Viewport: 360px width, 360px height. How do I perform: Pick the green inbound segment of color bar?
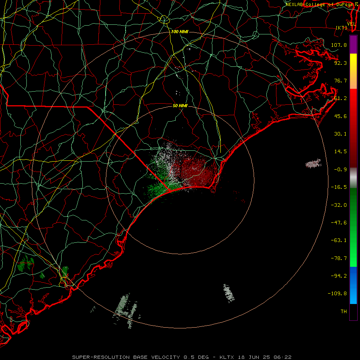pyautogui.click(x=353, y=227)
